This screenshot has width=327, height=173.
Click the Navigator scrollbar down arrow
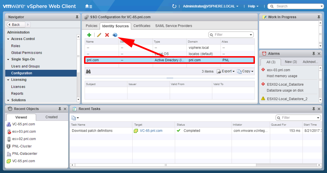pyautogui.click(x=78, y=100)
